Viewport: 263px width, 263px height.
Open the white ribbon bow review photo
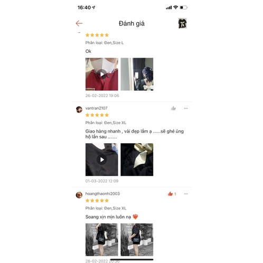(x=137, y=159)
